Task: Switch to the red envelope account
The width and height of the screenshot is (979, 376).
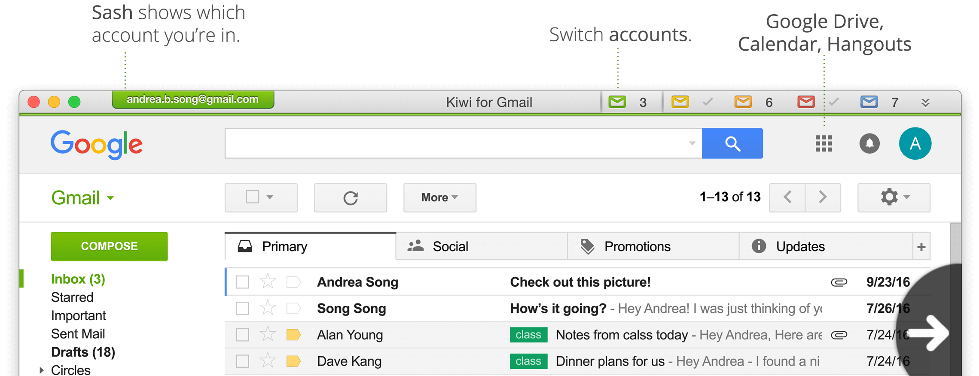Action: pyautogui.click(x=806, y=102)
